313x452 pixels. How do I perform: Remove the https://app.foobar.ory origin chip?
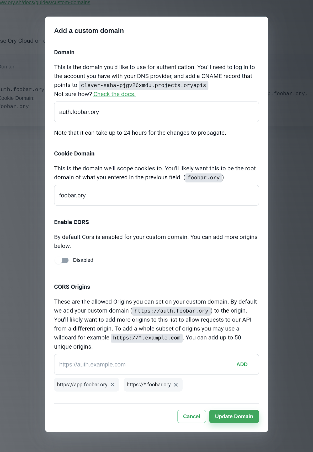point(113,385)
